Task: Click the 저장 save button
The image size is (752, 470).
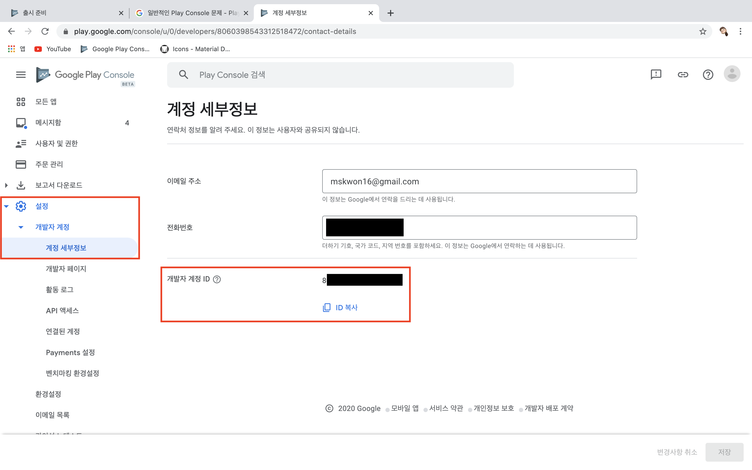Action: [x=724, y=452]
